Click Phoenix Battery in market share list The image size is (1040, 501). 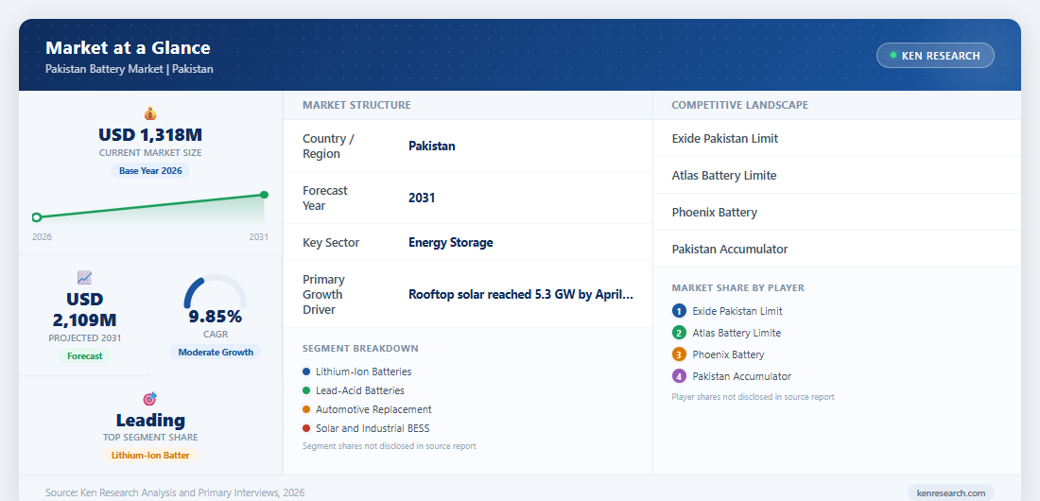coord(728,354)
